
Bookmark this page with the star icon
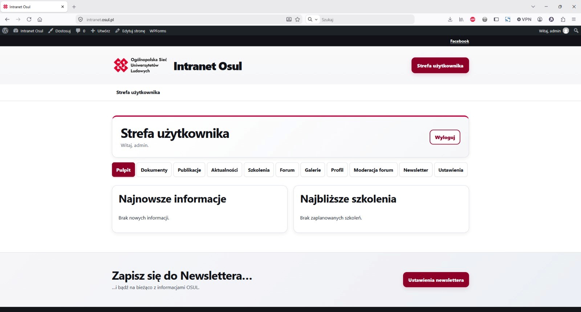pyautogui.click(x=298, y=20)
